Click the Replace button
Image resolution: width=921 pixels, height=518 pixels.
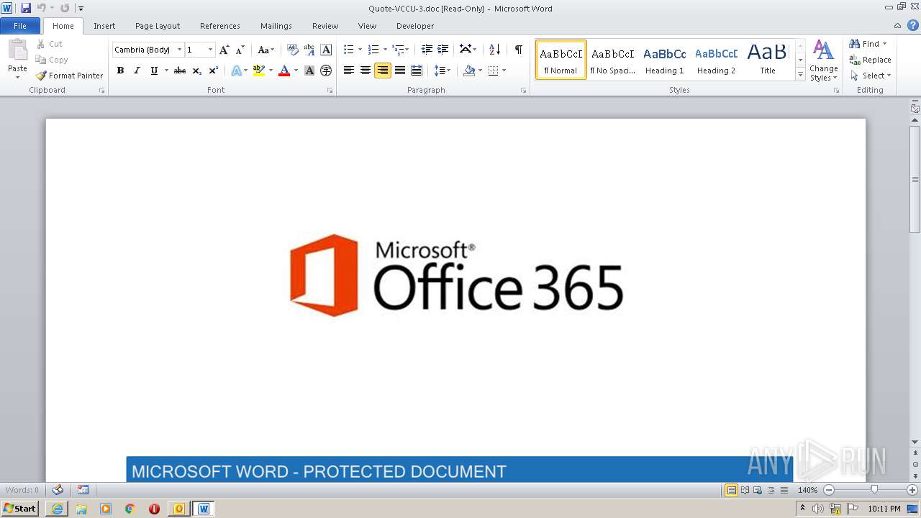coord(871,60)
